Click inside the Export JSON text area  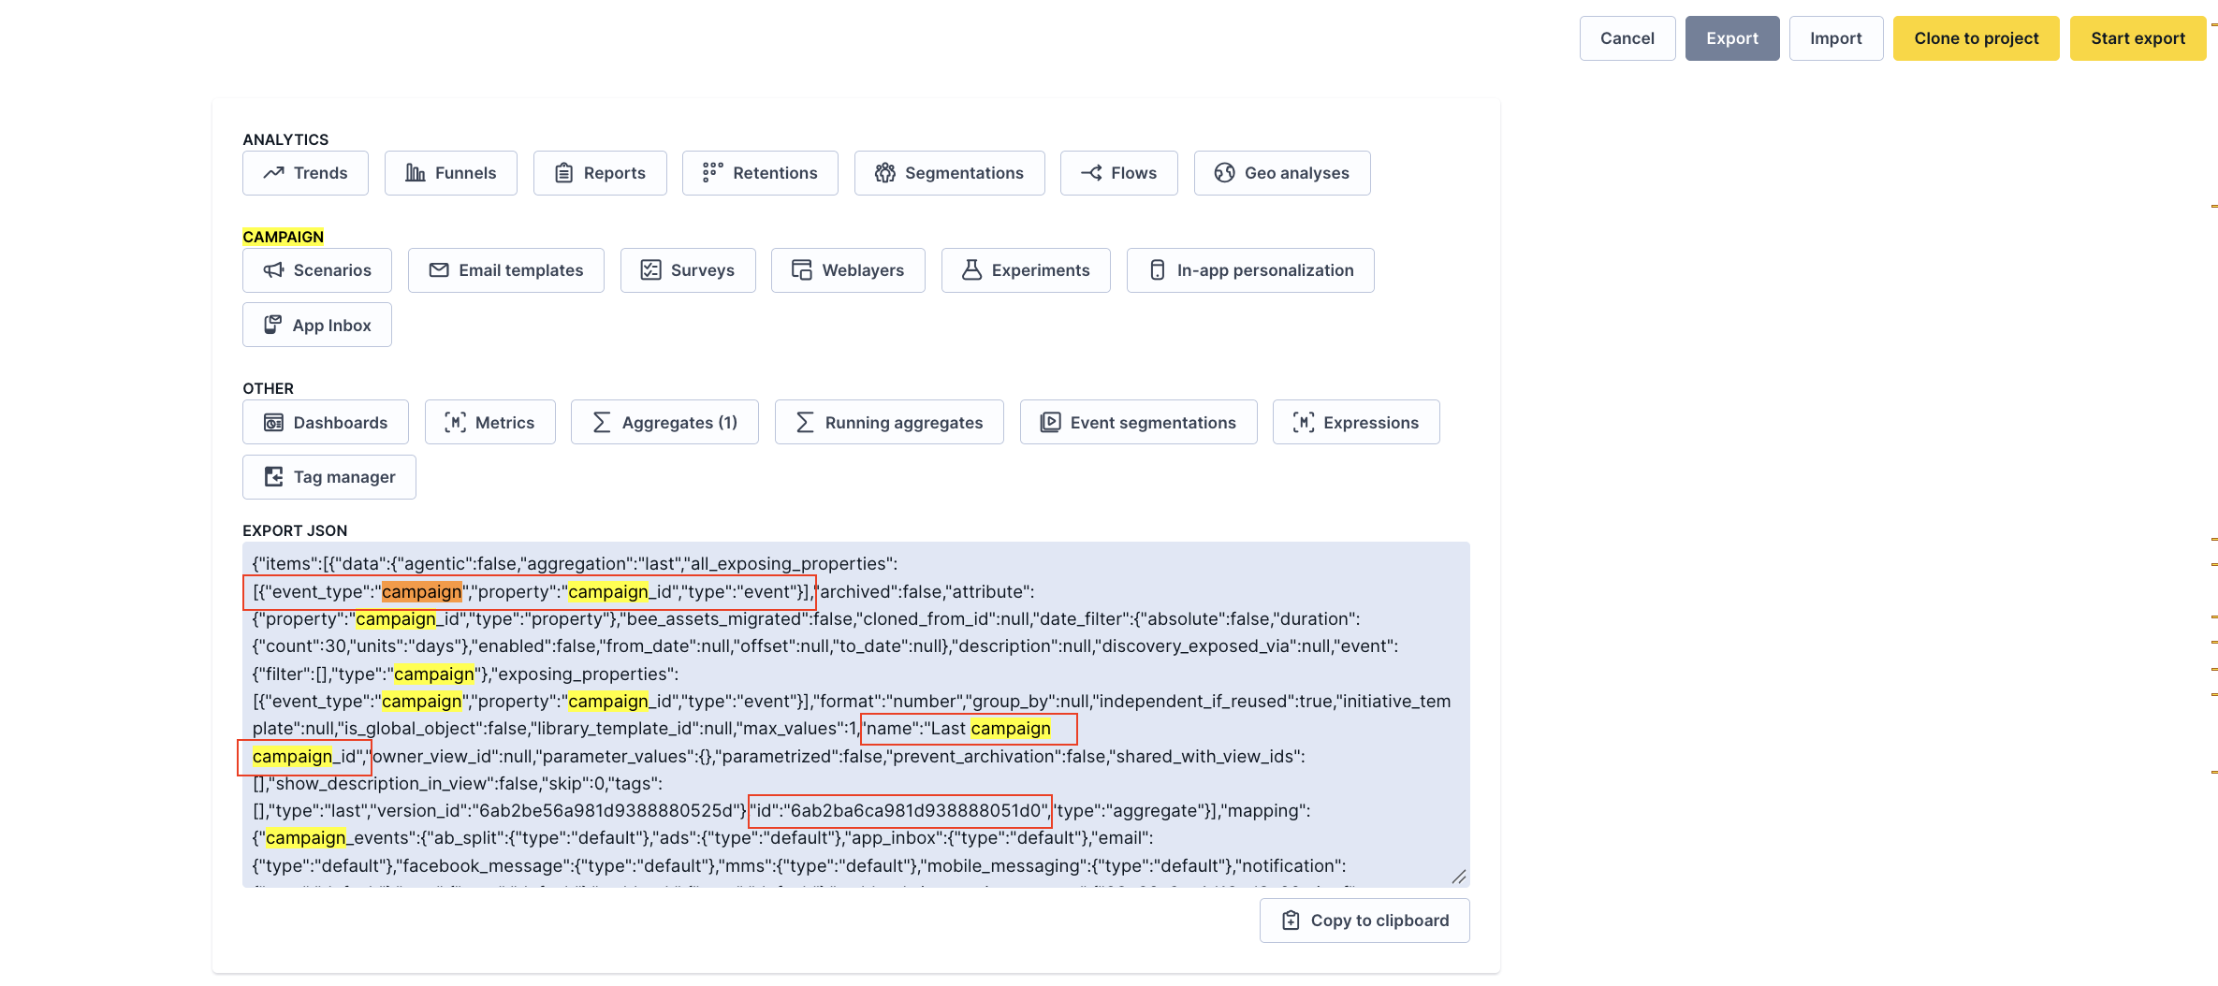[x=855, y=715]
